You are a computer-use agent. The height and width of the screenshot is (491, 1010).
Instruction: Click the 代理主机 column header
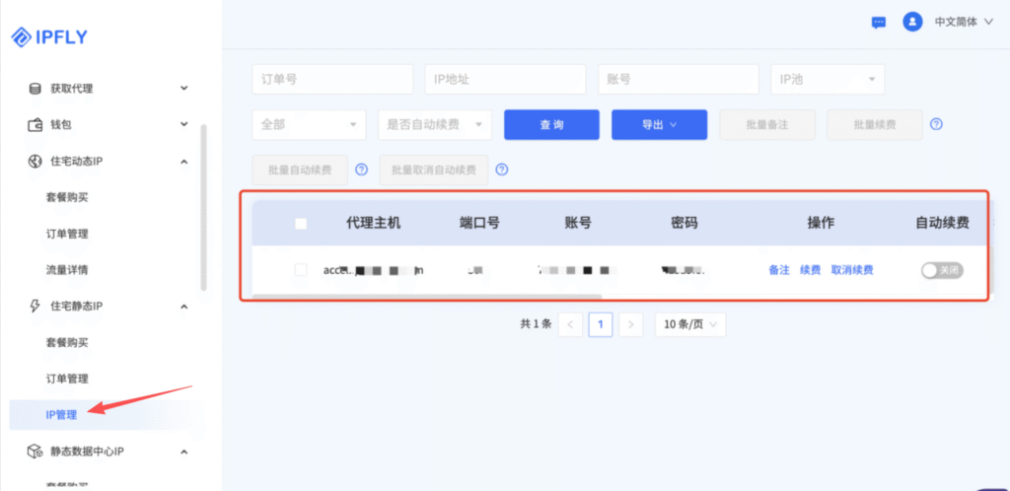point(374,223)
